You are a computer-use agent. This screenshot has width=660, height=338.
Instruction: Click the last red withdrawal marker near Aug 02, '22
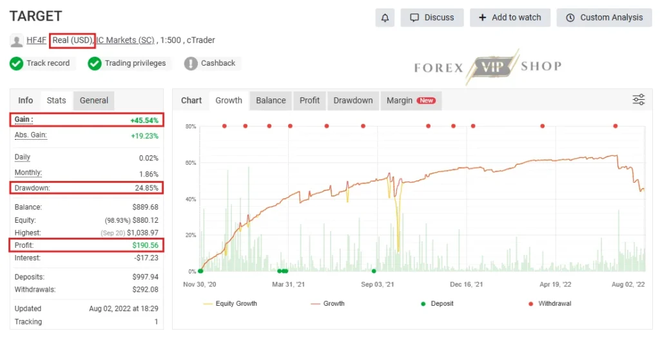[x=616, y=126]
